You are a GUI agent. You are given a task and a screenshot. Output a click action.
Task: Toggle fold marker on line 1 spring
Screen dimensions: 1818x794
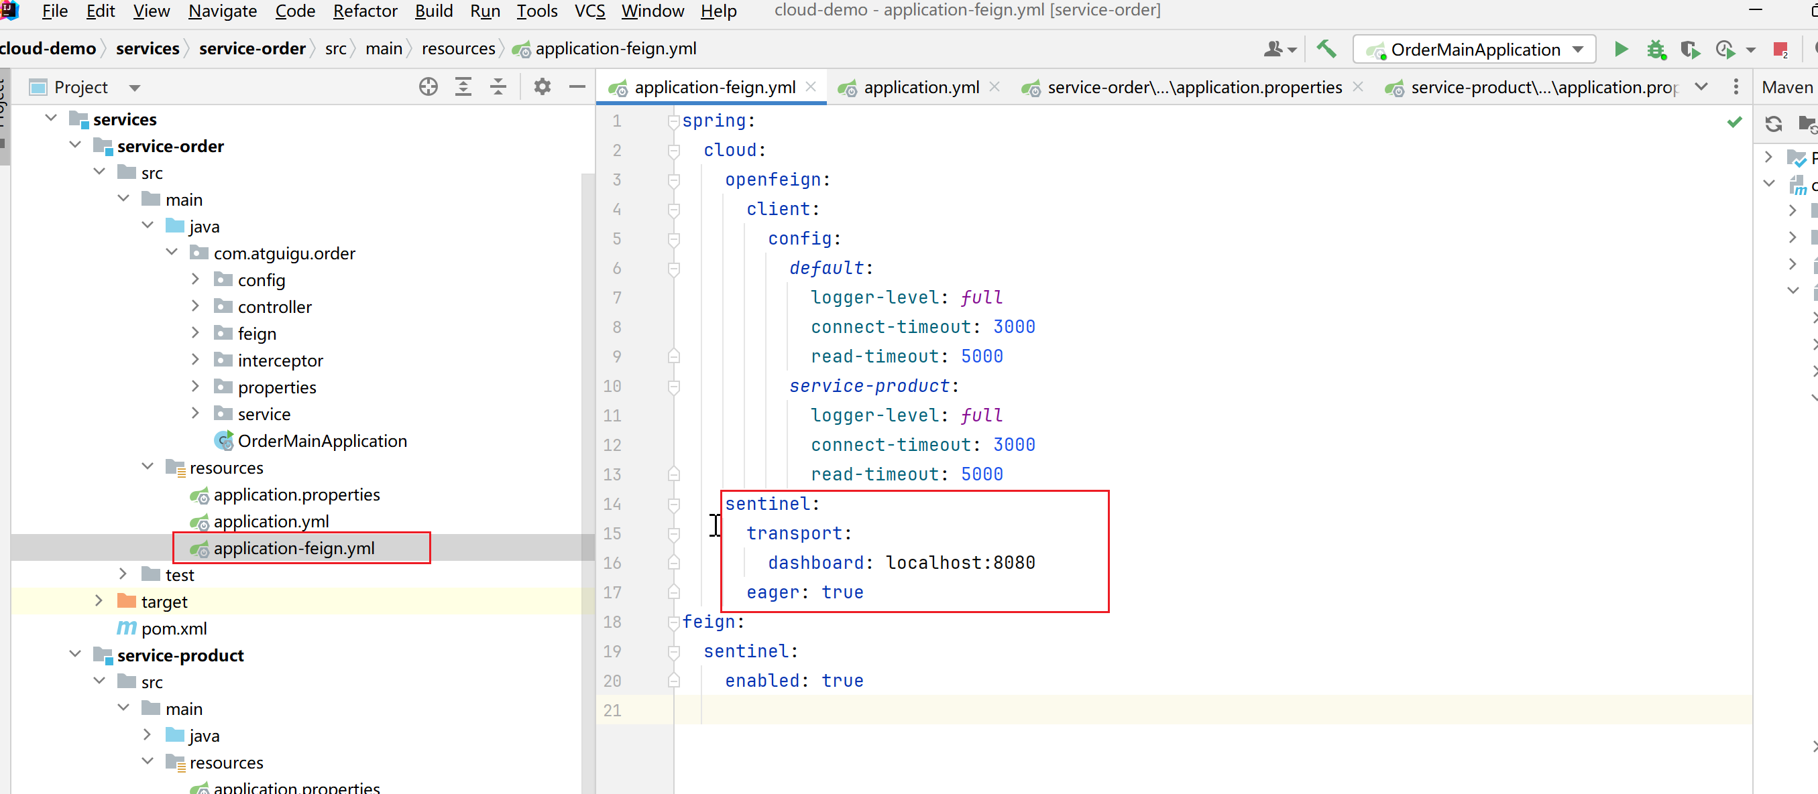[x=673, y=121]
